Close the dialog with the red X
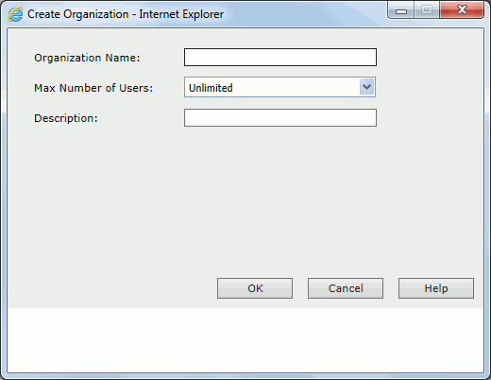The width and height of the screenshot is (491, 380). tap(462, 10)
